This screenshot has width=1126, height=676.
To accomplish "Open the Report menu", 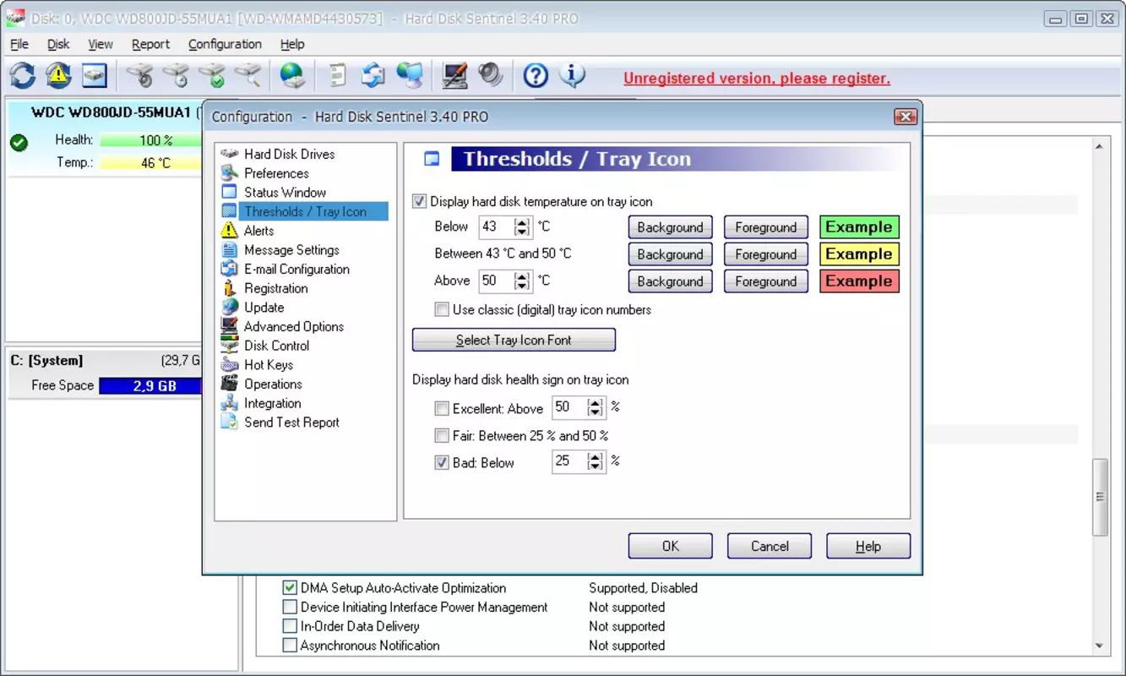I will [x=151, y=44].
